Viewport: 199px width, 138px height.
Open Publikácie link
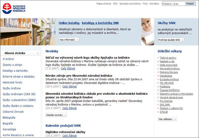165,87
